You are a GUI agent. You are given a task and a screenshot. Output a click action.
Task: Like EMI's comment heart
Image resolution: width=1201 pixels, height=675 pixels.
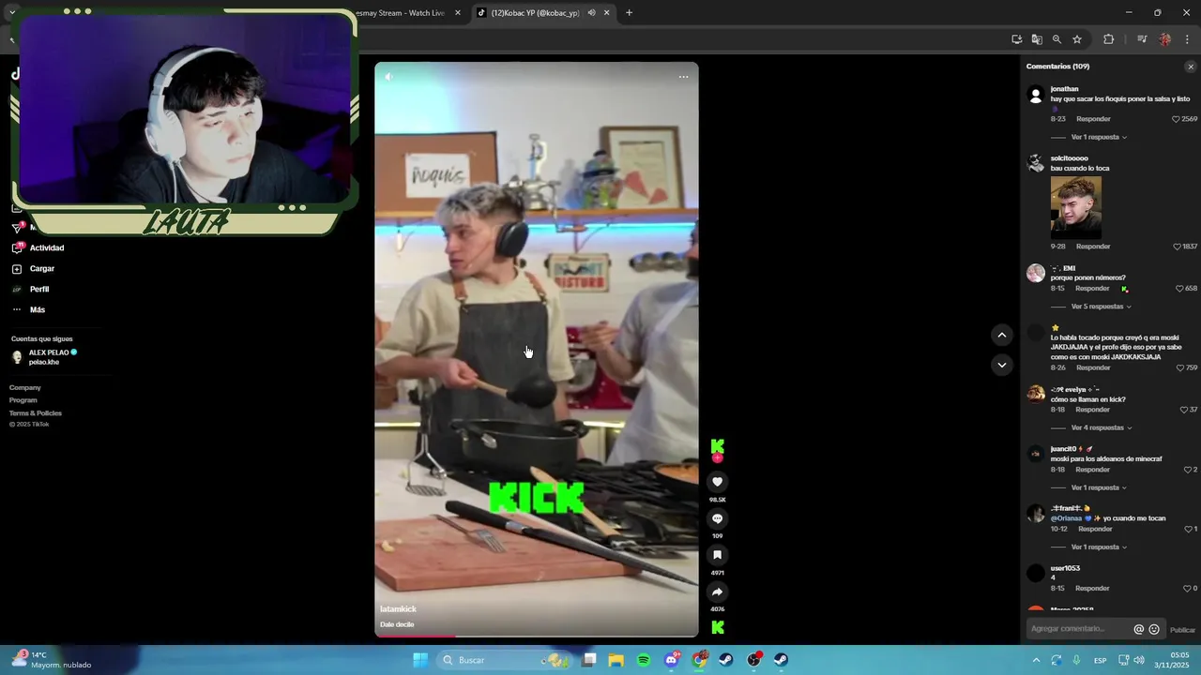pos(1179,289)
